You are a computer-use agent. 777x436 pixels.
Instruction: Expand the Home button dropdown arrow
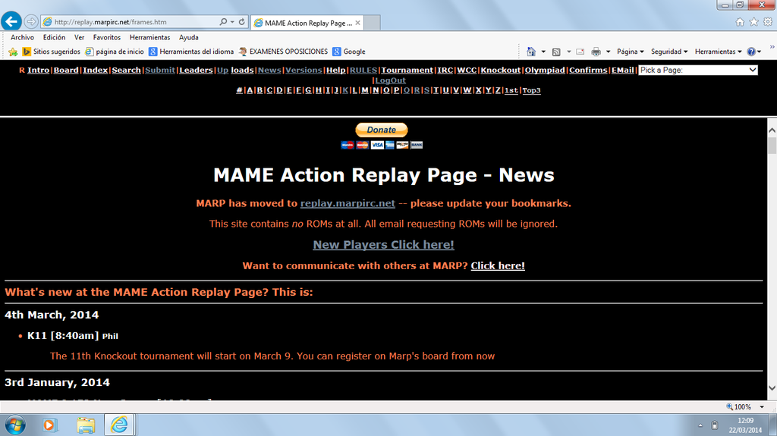(543, 52)
